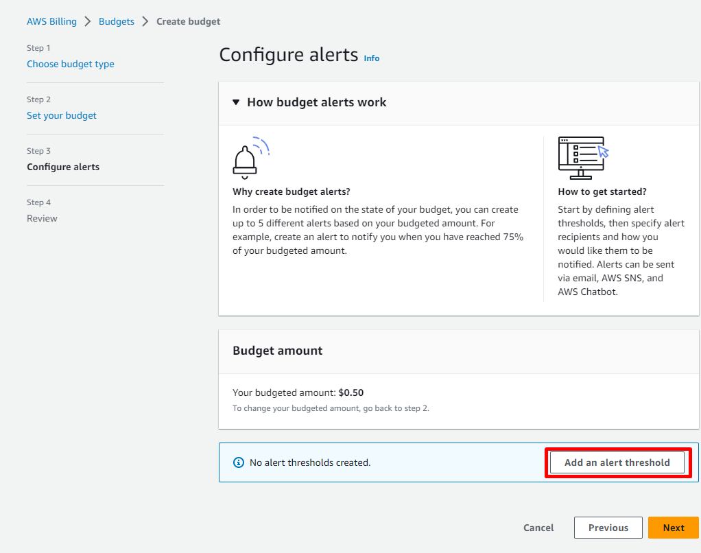Click the 'How budget alerts work' header text

point(316,102)
